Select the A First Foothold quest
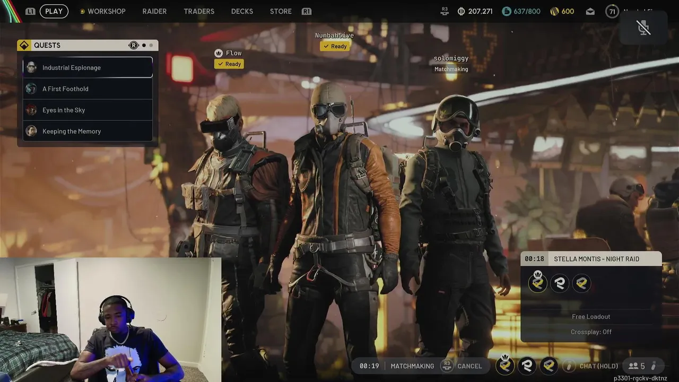This screenshot has width=679, height=382. 88,89
